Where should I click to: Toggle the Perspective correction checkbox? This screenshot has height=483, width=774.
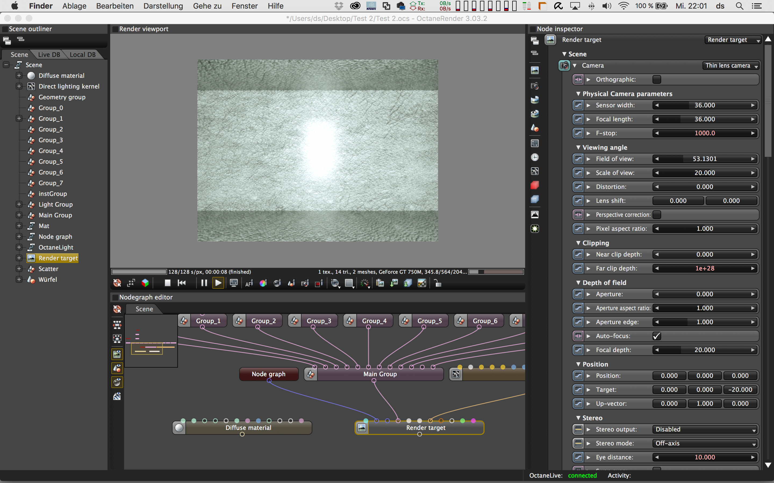click(657, 215)
